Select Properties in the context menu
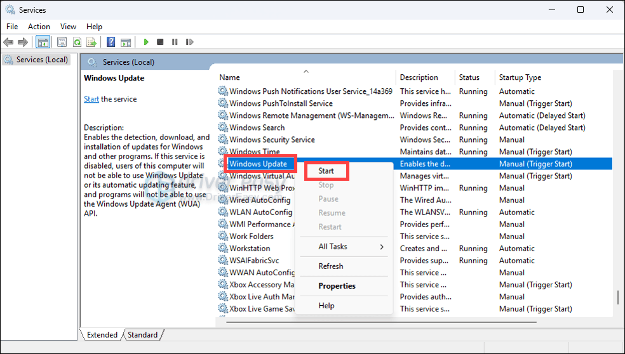625x354 pixels. tap(337, 286)
